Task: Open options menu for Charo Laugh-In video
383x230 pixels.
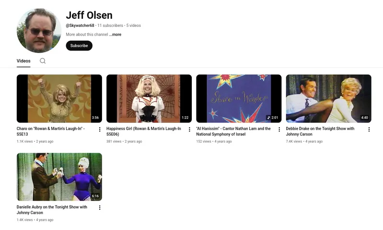Action: click(100, 130)
